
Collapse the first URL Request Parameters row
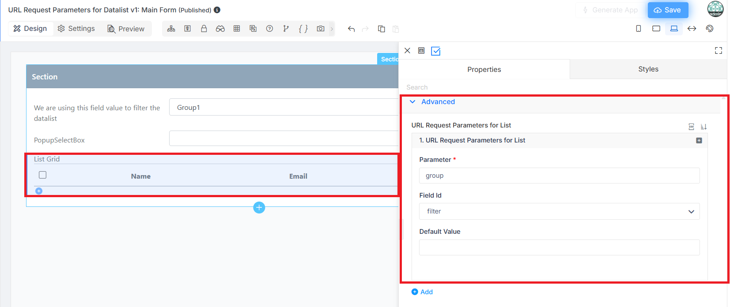click(x=699, y=140)
